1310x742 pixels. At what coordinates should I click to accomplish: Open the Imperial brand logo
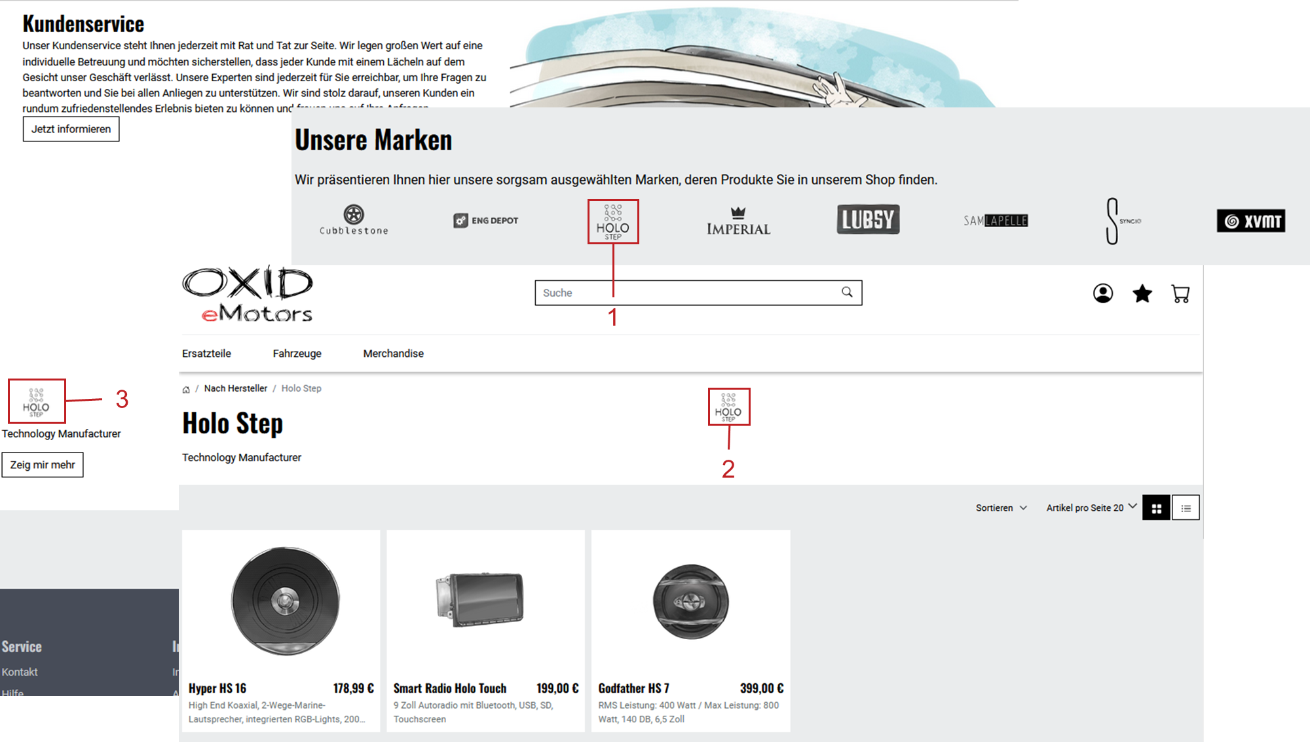(x=738, y=221)
